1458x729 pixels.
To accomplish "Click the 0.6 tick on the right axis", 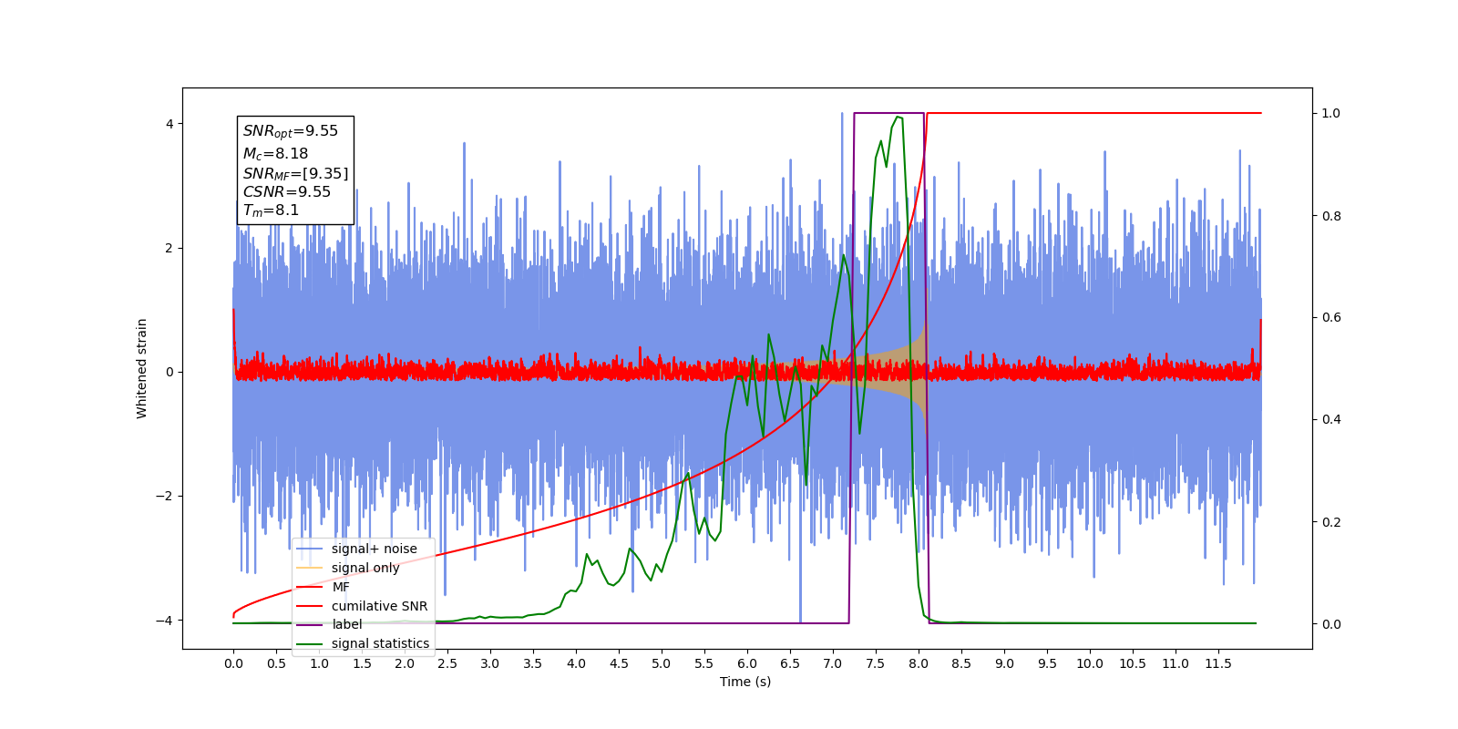I will (x=1331, y=317).
